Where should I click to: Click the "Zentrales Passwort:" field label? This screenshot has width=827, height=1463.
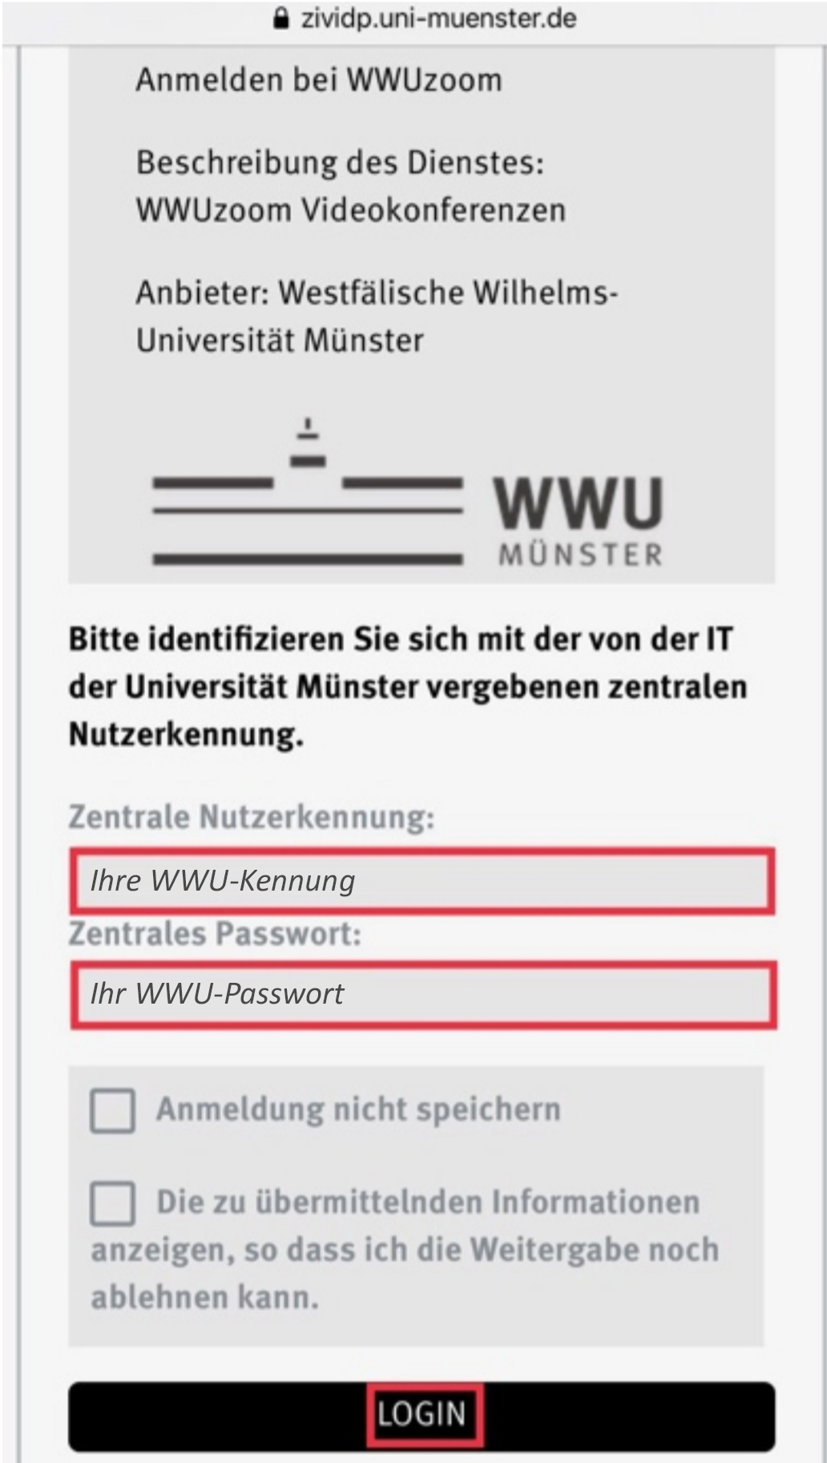215,934
